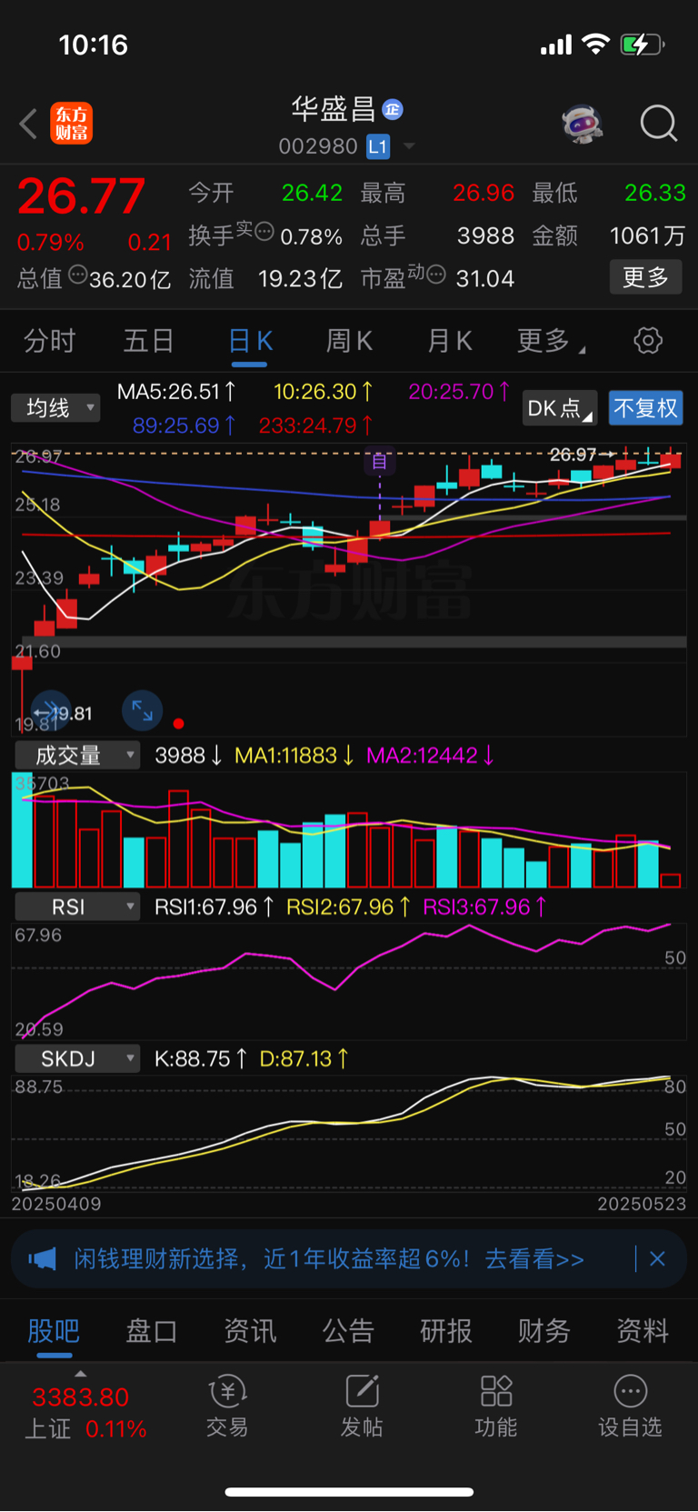This screenshot has height=1512, width=698.
Task: Open the 均线 indicator dropdown
Action: (x=55, y=408)
